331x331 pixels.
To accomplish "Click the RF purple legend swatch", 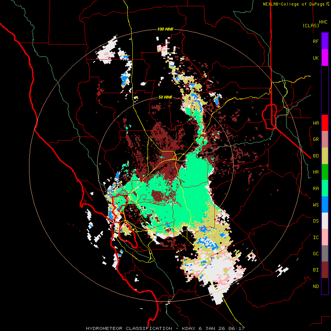I will coord(325,41).
